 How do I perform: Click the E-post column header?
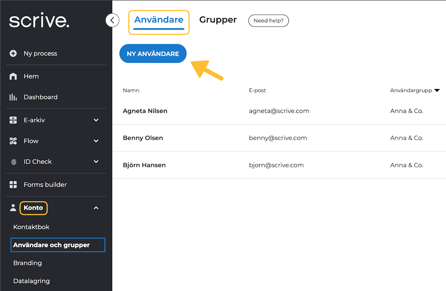click(257, 90)
